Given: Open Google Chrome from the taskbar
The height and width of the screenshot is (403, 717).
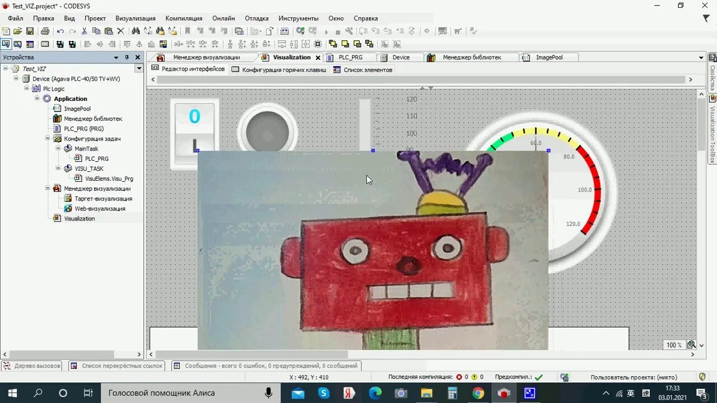Looking at the screenshot, I should 478,393.
